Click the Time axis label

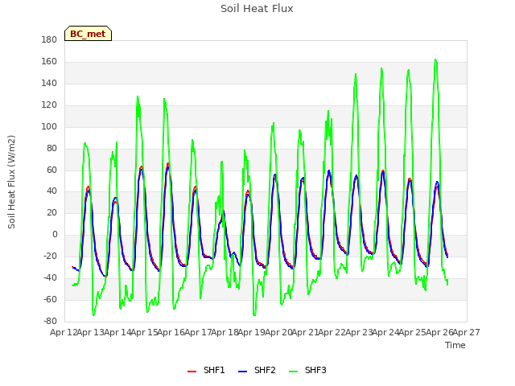pyautogui.click(x=455, y=345)
